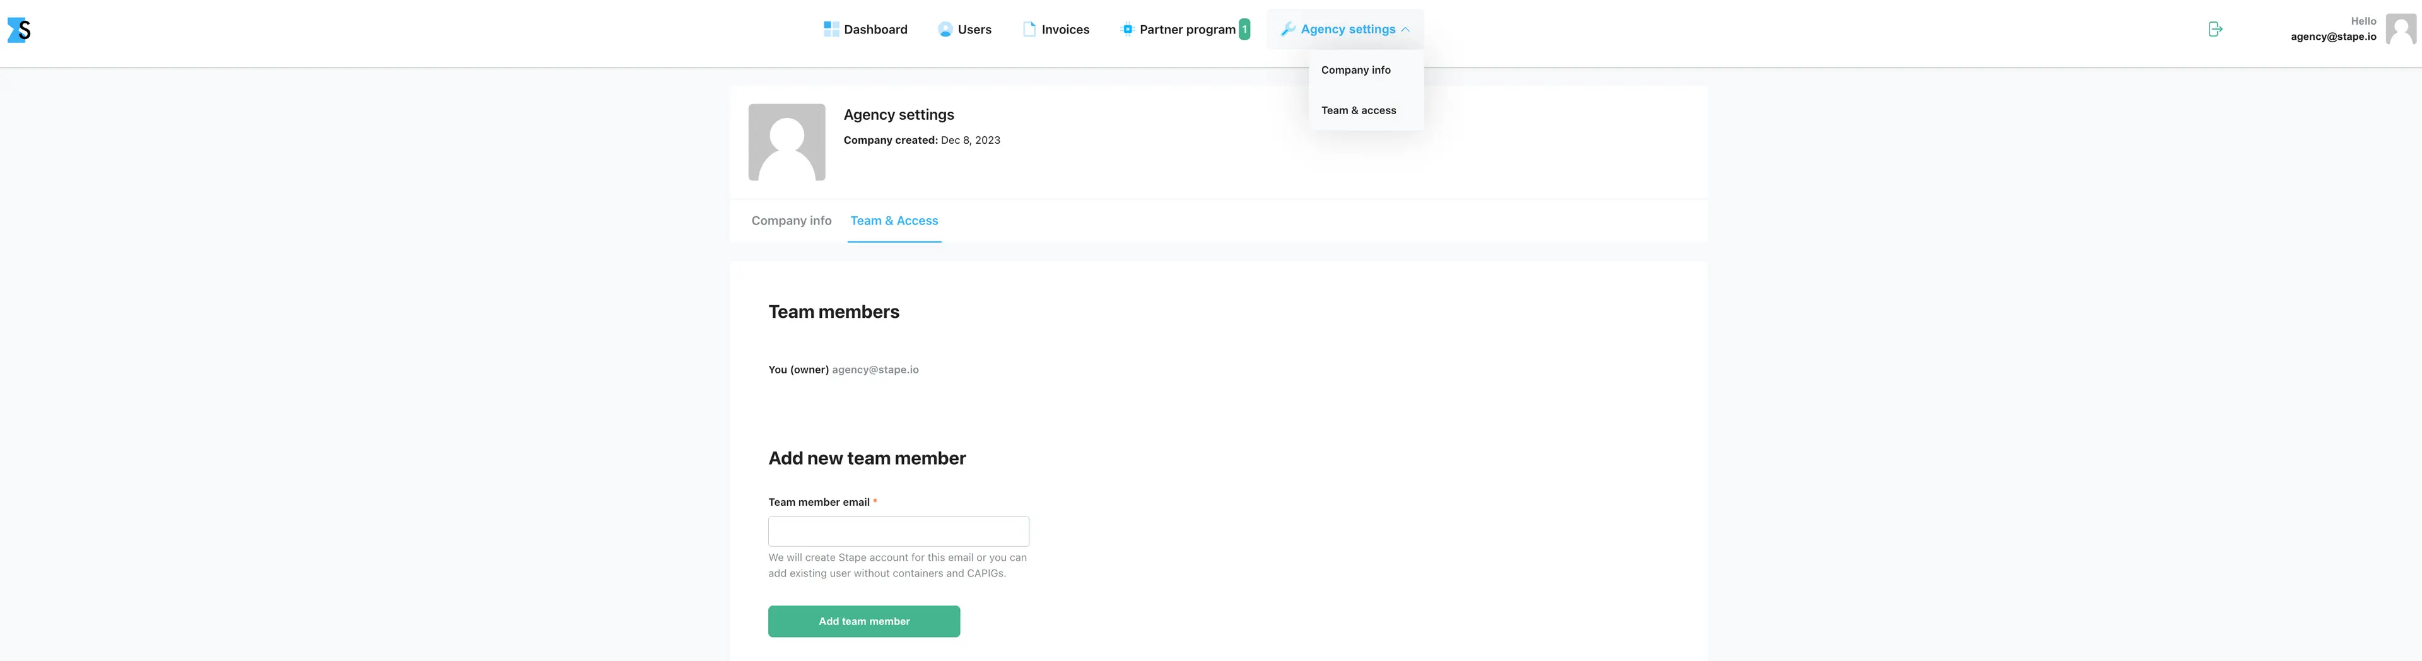The image size is (2422, 661).
Task: Switch to the Company info tab
Action: click(792, 221)
